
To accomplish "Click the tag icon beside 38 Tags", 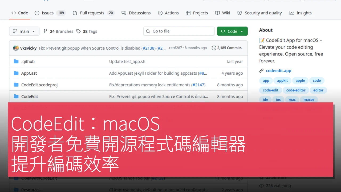I will (x=78, y=31).
